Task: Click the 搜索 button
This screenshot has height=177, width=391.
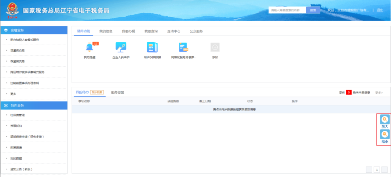Action: tap(313, 10)
